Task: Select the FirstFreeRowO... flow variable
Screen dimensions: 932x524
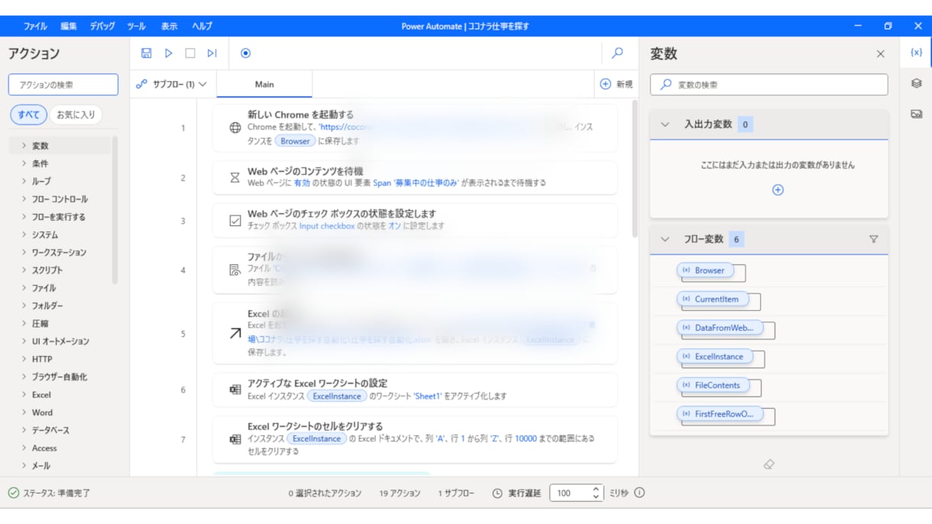Action: point(720,414)
